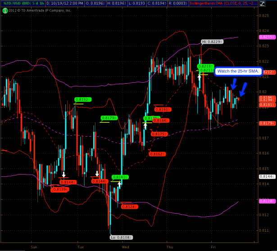Click the Hi: 0.8229 price bubble
Image resolution: width=277 pixels, height=251 pixels.
coord(212,42)
